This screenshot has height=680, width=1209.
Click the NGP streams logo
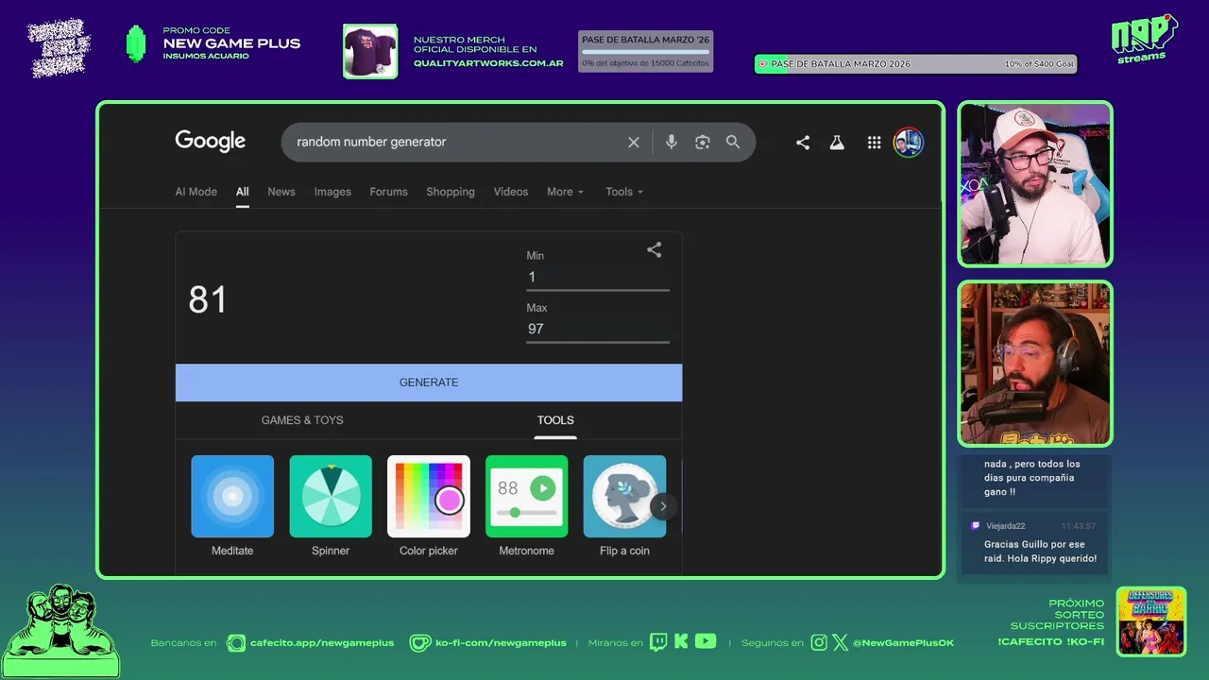point(1144,40)
